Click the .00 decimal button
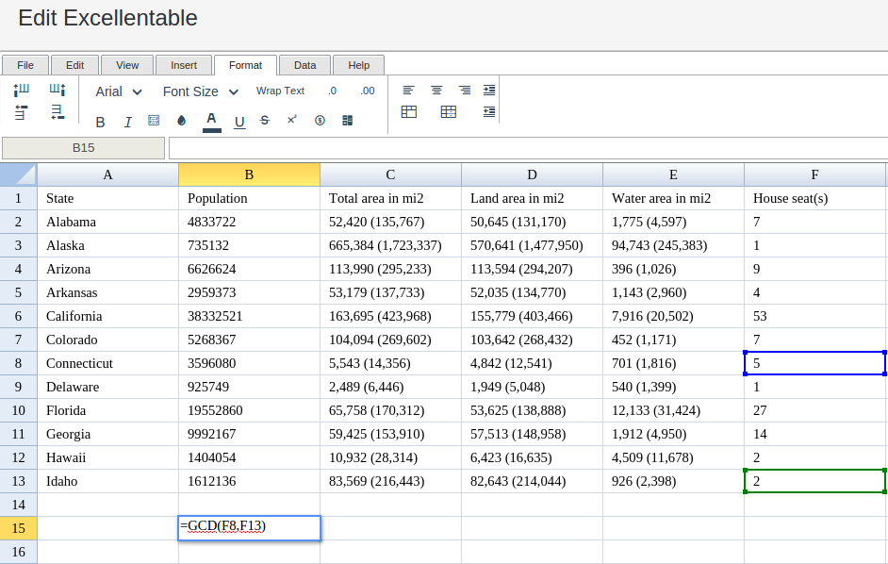The height and width of the screenshot is (564, 888). [367, 91]
